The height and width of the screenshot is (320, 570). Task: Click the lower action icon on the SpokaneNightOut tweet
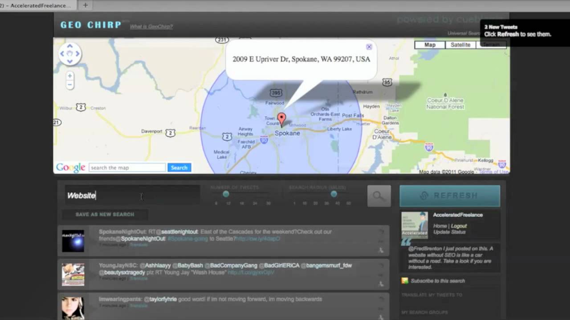[x=381, y=250]
